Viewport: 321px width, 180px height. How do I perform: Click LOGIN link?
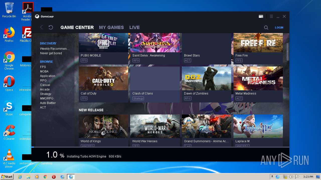(x=279, y=27)
